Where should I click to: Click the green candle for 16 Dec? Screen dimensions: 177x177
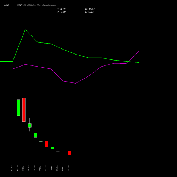[35, 135]
